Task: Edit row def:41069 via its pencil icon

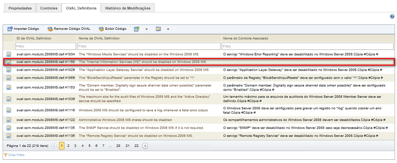Action: [x=9, y=77]
